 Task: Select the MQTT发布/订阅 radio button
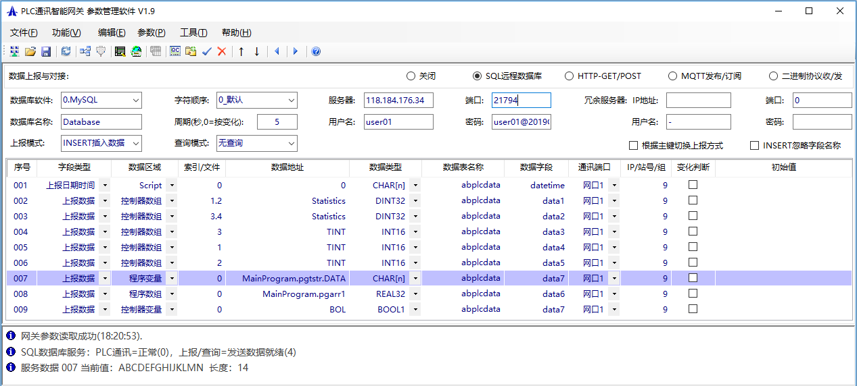pos(672,76)
